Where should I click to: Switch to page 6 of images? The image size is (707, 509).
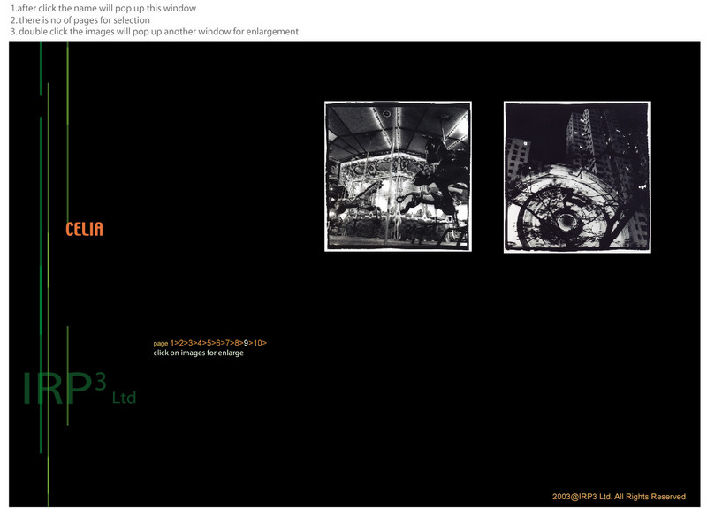[219, 343]
